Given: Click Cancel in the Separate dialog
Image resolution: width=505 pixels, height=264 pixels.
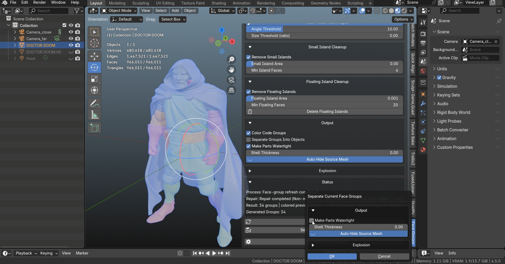Looking at the screenshot, I should tap(384, 256).
